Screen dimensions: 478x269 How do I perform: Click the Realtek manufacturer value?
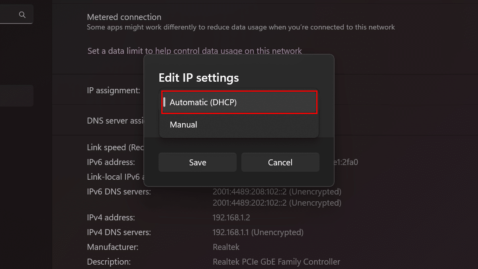tap(226, 247)
